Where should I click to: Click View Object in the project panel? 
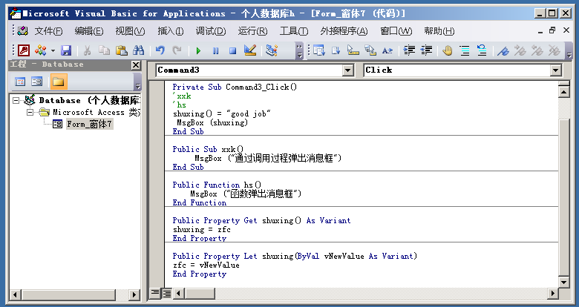click(37, 81)
